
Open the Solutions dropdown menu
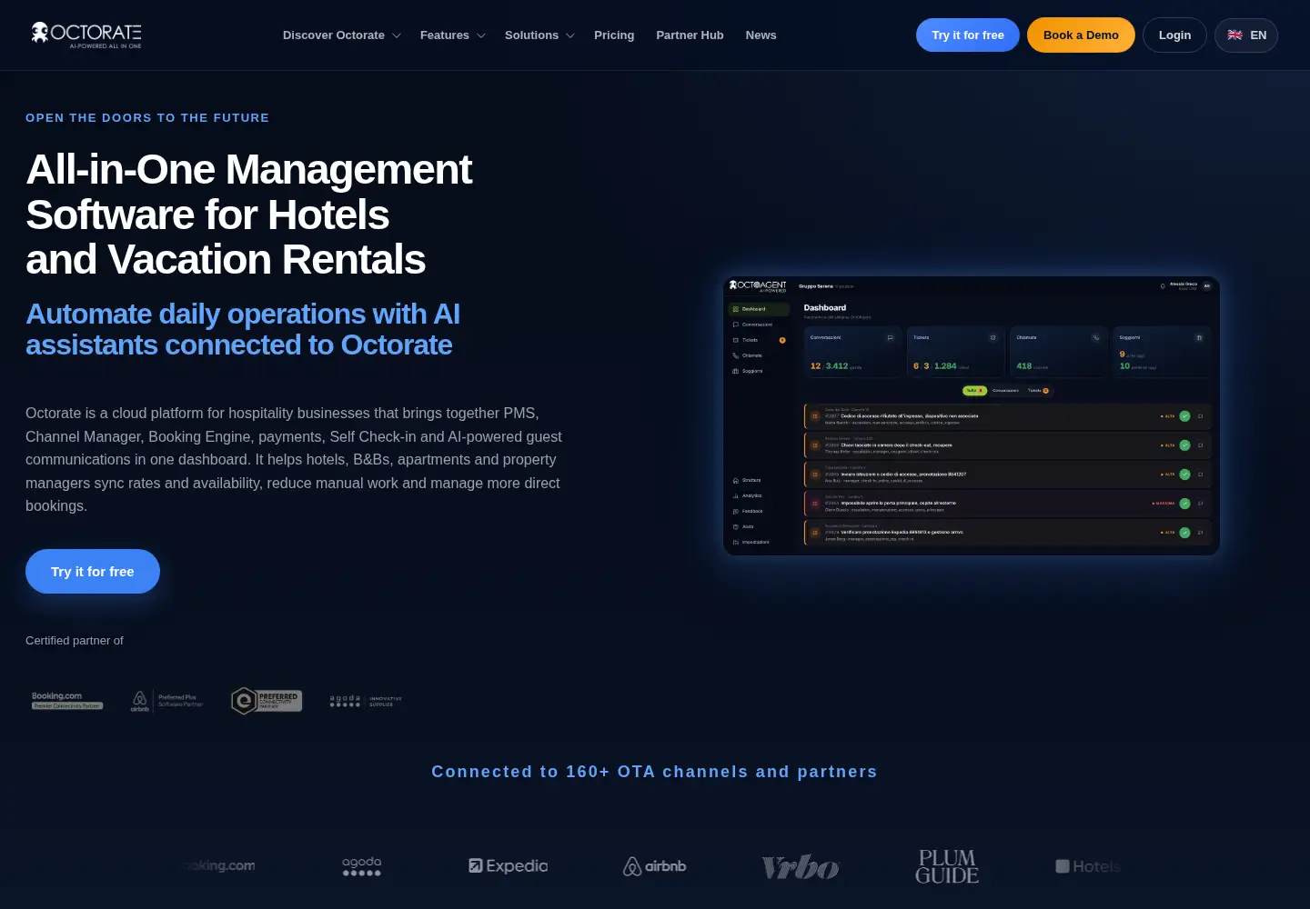[x=539, y=35]
